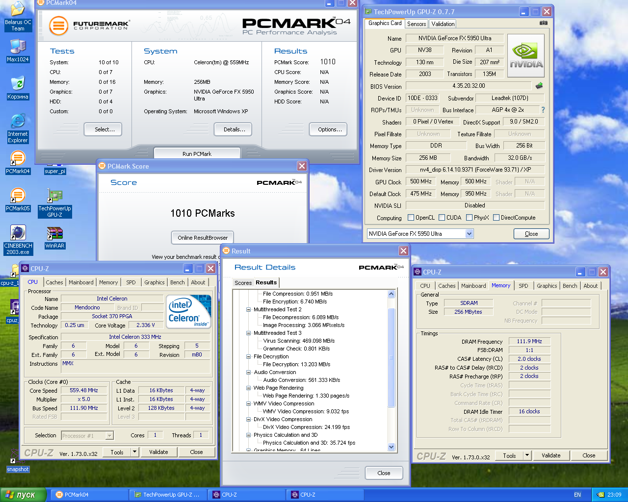Switch to Validation tab in GPU-Z

[x=443, y=24]
